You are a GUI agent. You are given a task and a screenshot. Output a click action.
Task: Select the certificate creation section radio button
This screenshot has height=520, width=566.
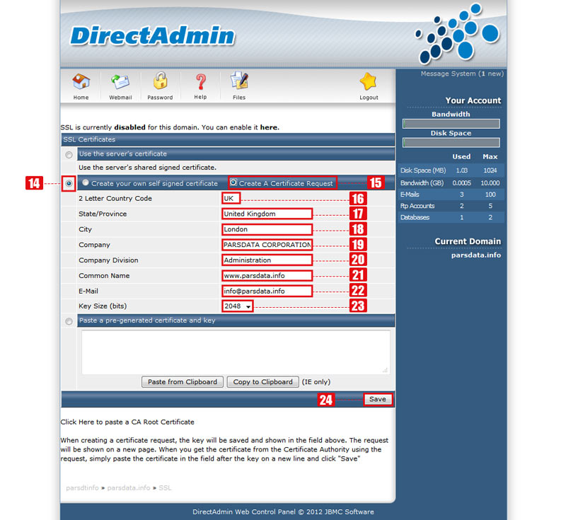click(x=69, y=184)
